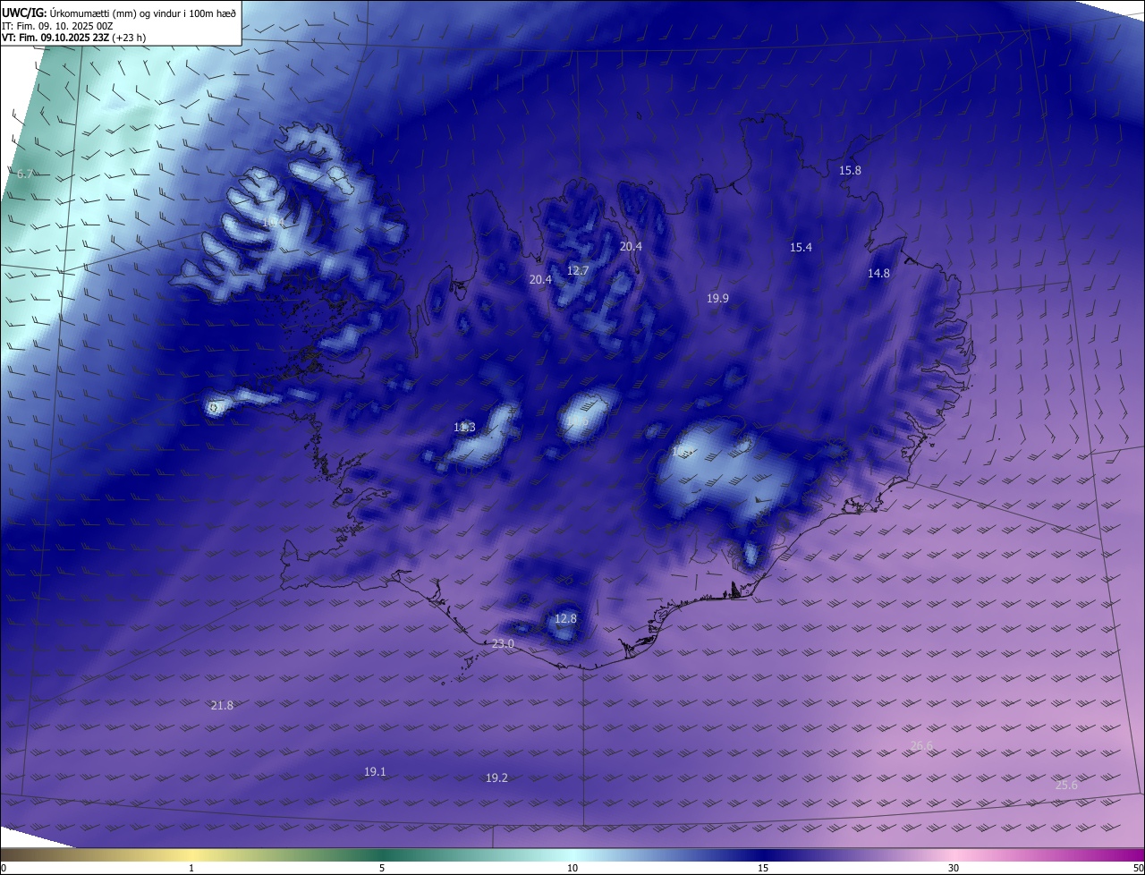Click the 14.8 value label

tap(878, 273)
